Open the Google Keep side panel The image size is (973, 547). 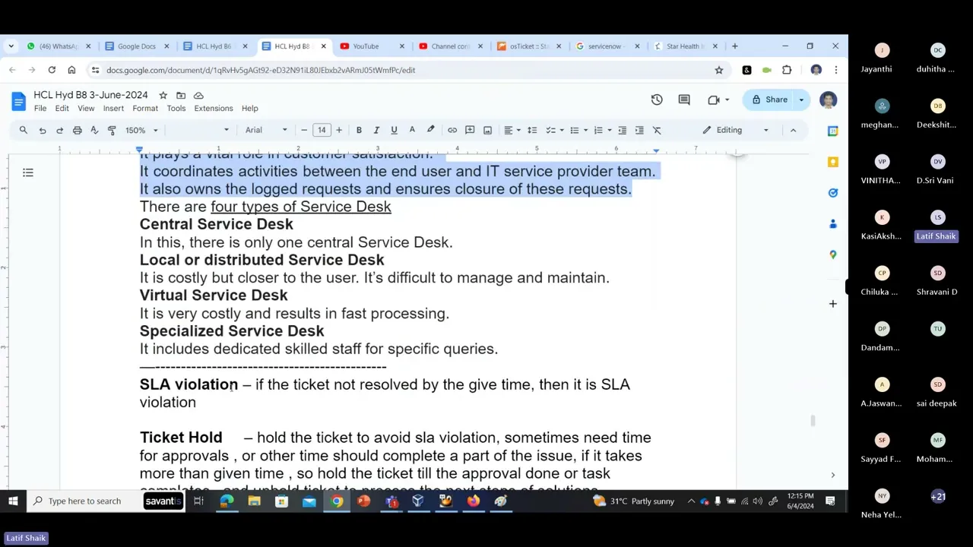(832, 162)
